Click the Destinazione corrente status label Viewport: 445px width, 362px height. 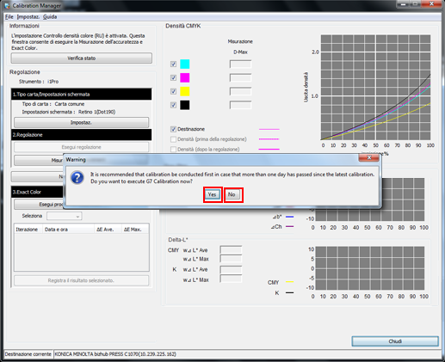[x=28, y=354]
